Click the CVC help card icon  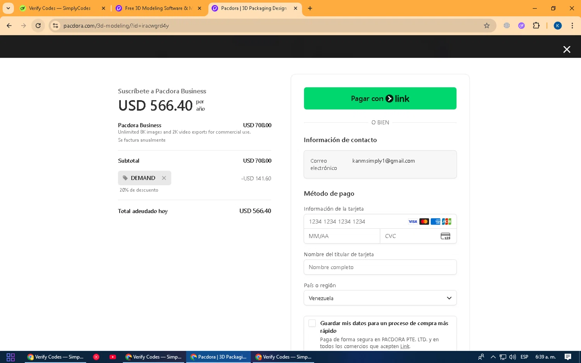coord(445,236)
